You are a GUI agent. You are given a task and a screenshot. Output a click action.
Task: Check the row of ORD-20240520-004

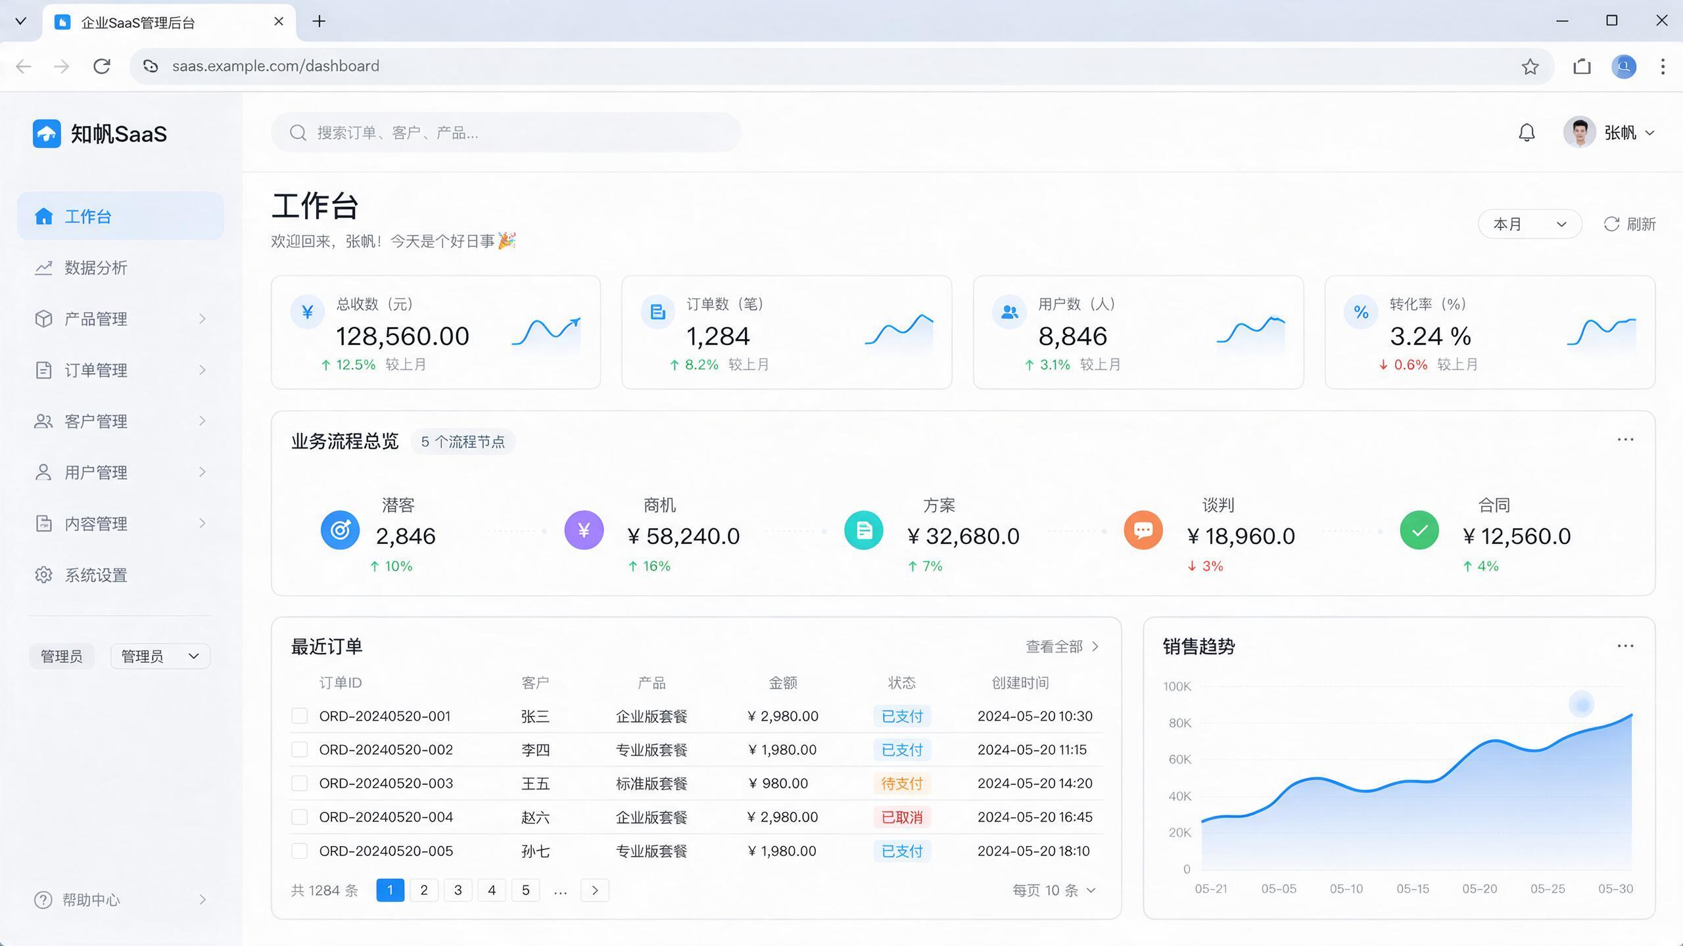[299, 817]
